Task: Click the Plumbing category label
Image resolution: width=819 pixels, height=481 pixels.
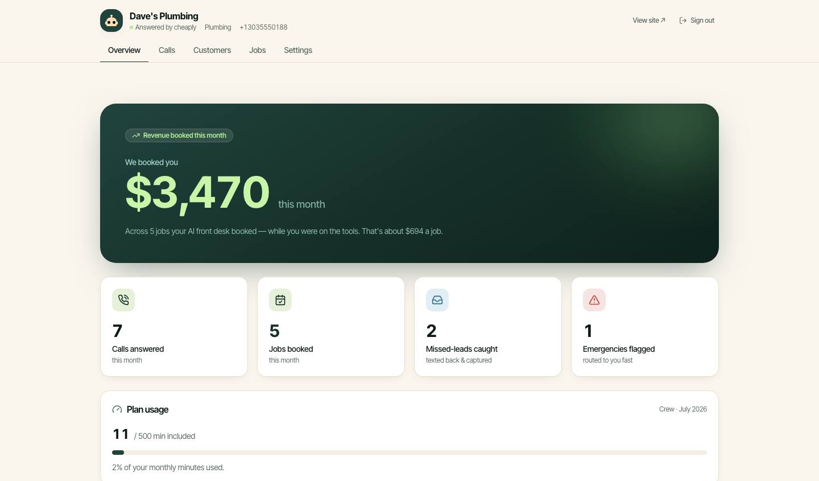Action: [218, 27]
